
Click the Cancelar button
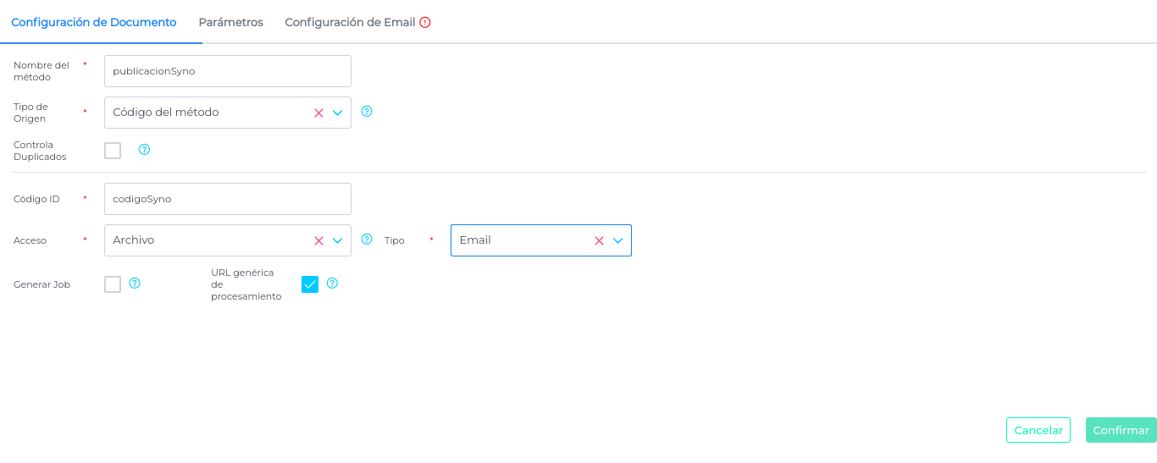(1038, 430)
